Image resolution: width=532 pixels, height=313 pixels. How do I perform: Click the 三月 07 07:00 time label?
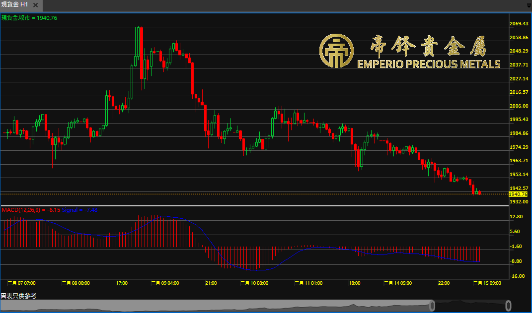(21, 283)
